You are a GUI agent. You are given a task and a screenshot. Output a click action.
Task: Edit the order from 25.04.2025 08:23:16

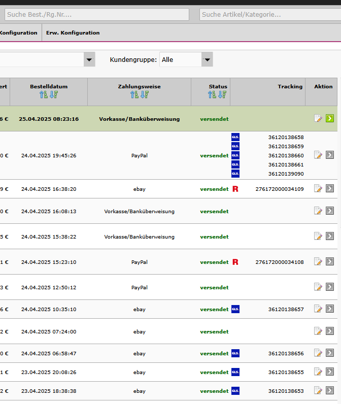[x=318, y=119]
